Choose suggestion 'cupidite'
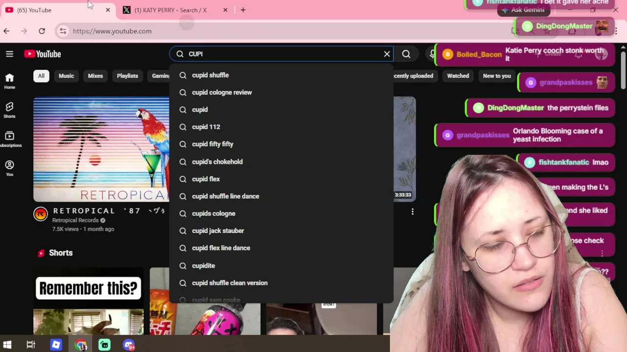 point(281,265)
